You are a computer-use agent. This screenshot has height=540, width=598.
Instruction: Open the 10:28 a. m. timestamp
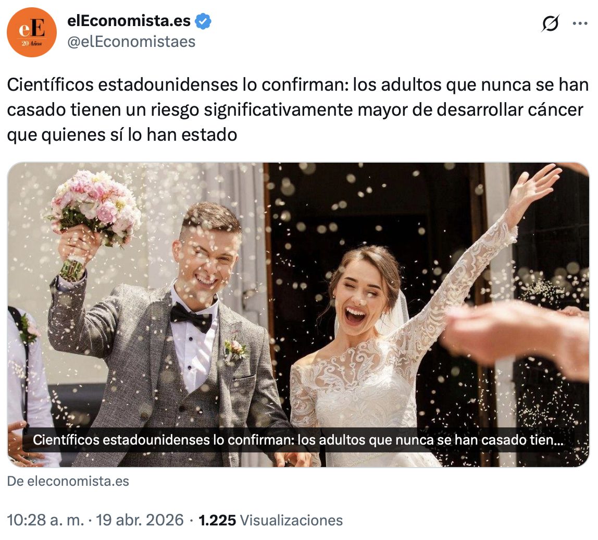pos(45,520)
